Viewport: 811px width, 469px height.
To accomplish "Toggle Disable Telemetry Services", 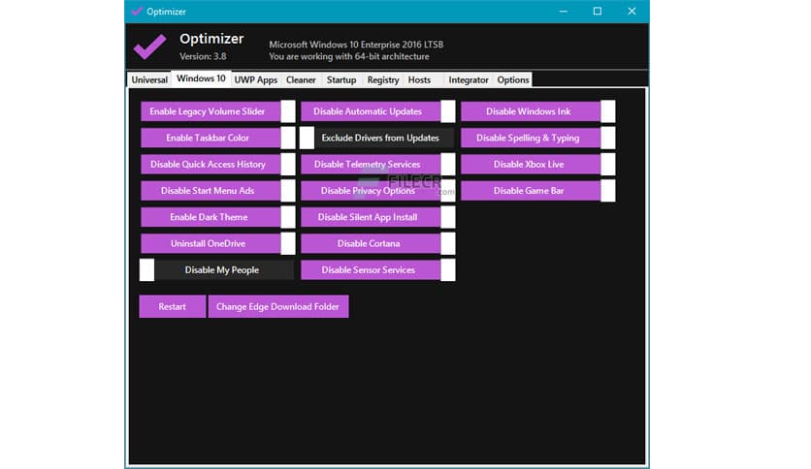I will [x=377, y=165].
